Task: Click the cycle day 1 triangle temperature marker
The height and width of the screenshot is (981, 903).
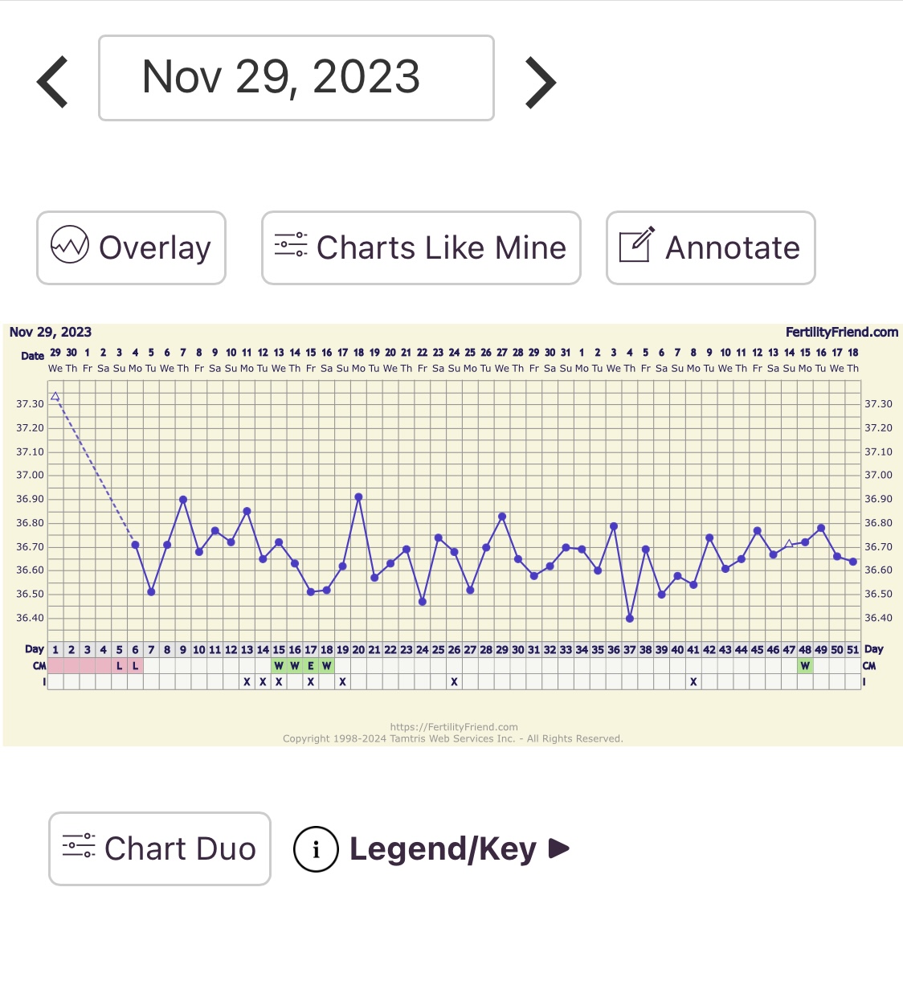Action: (55, 396)
